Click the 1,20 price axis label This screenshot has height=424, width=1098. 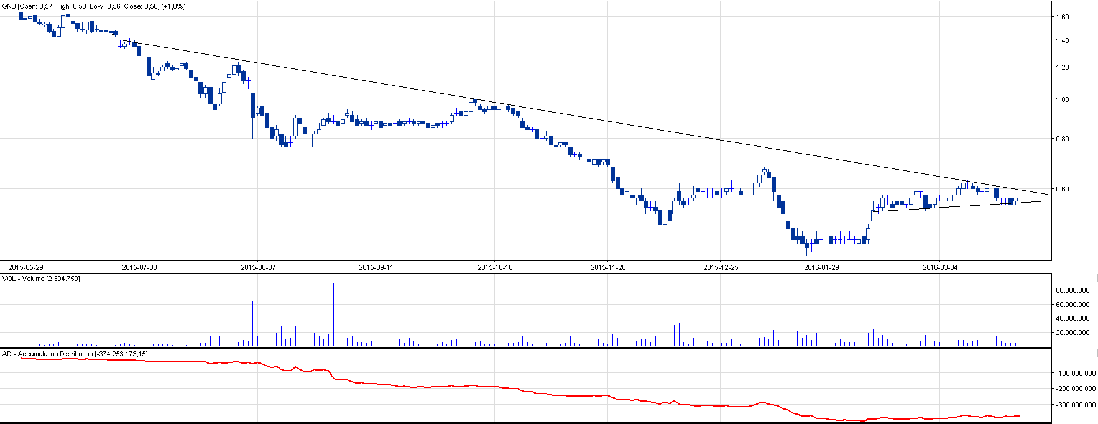[x=1062, y=67]
